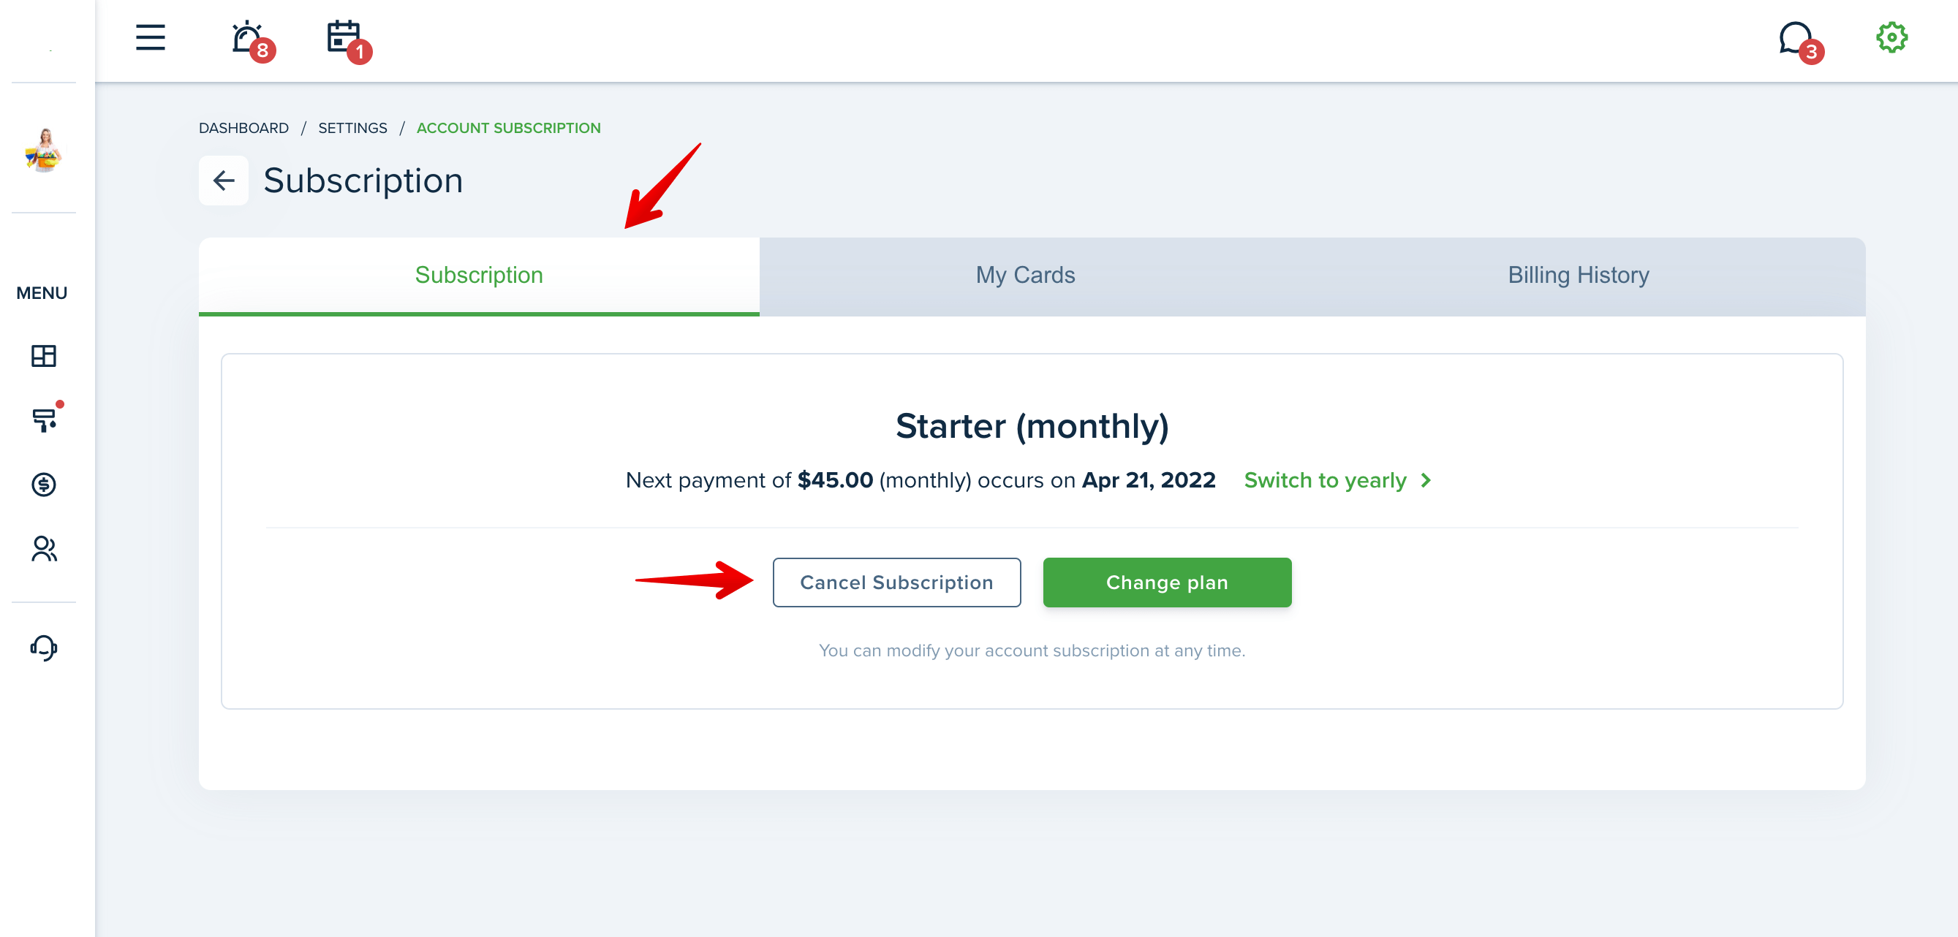
Task: Switch to the Billing History tab
Action: pyautogui.click(x=1578, y=275)
